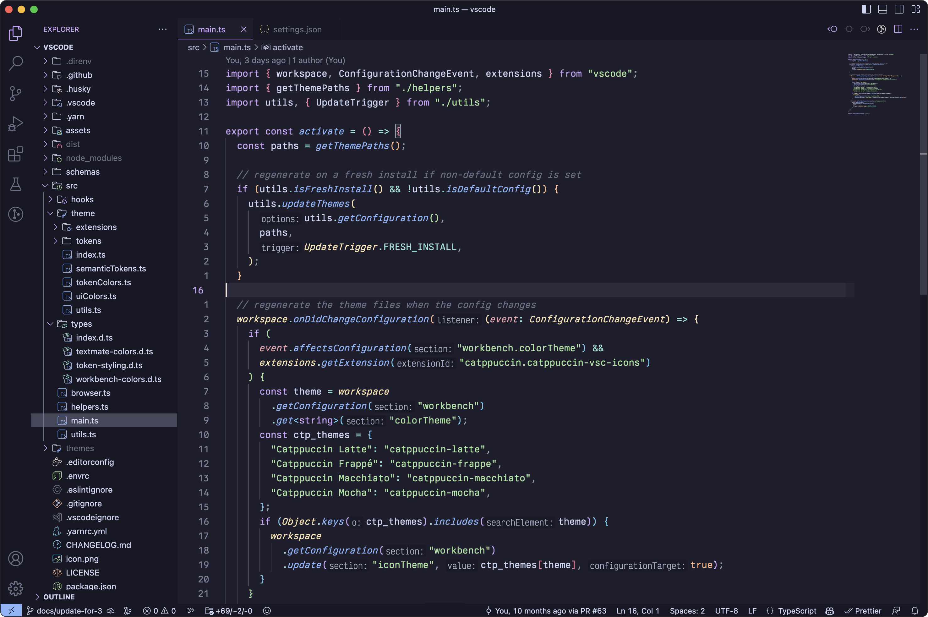
Task: Click the src breadcrumb segment
Action: click(x=194, y=48)
